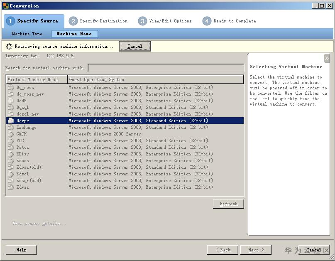Cancel retrieving source machine information

tap(135, 46)
